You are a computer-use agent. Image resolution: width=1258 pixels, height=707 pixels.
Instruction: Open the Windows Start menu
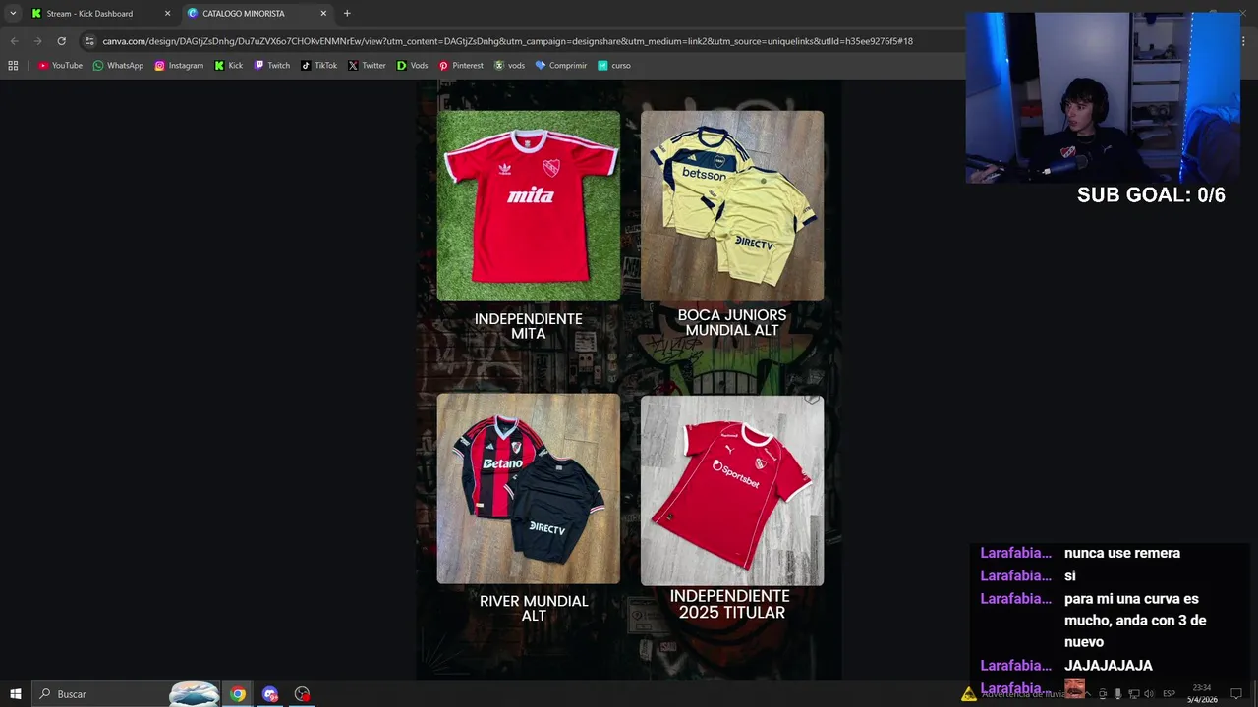coord(15,694)
